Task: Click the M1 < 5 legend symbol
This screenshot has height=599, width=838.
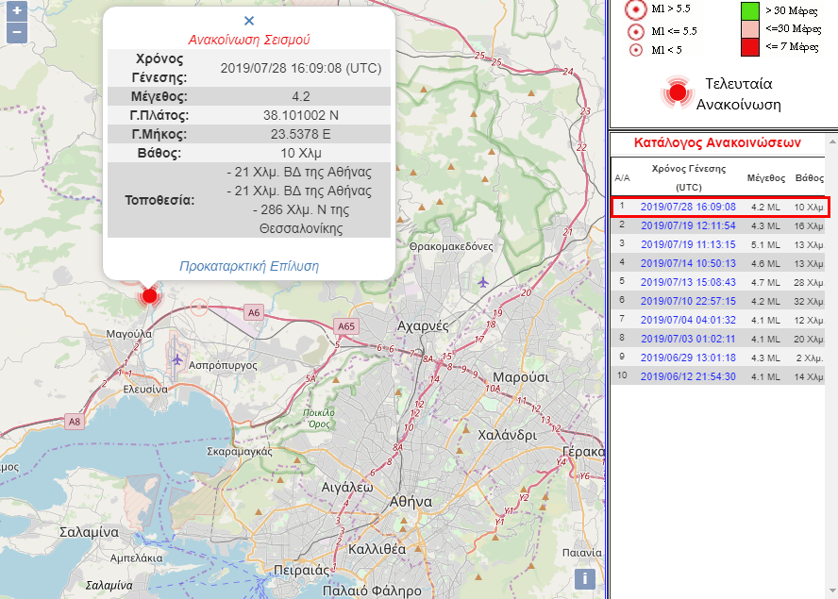Action: (635, 49)
